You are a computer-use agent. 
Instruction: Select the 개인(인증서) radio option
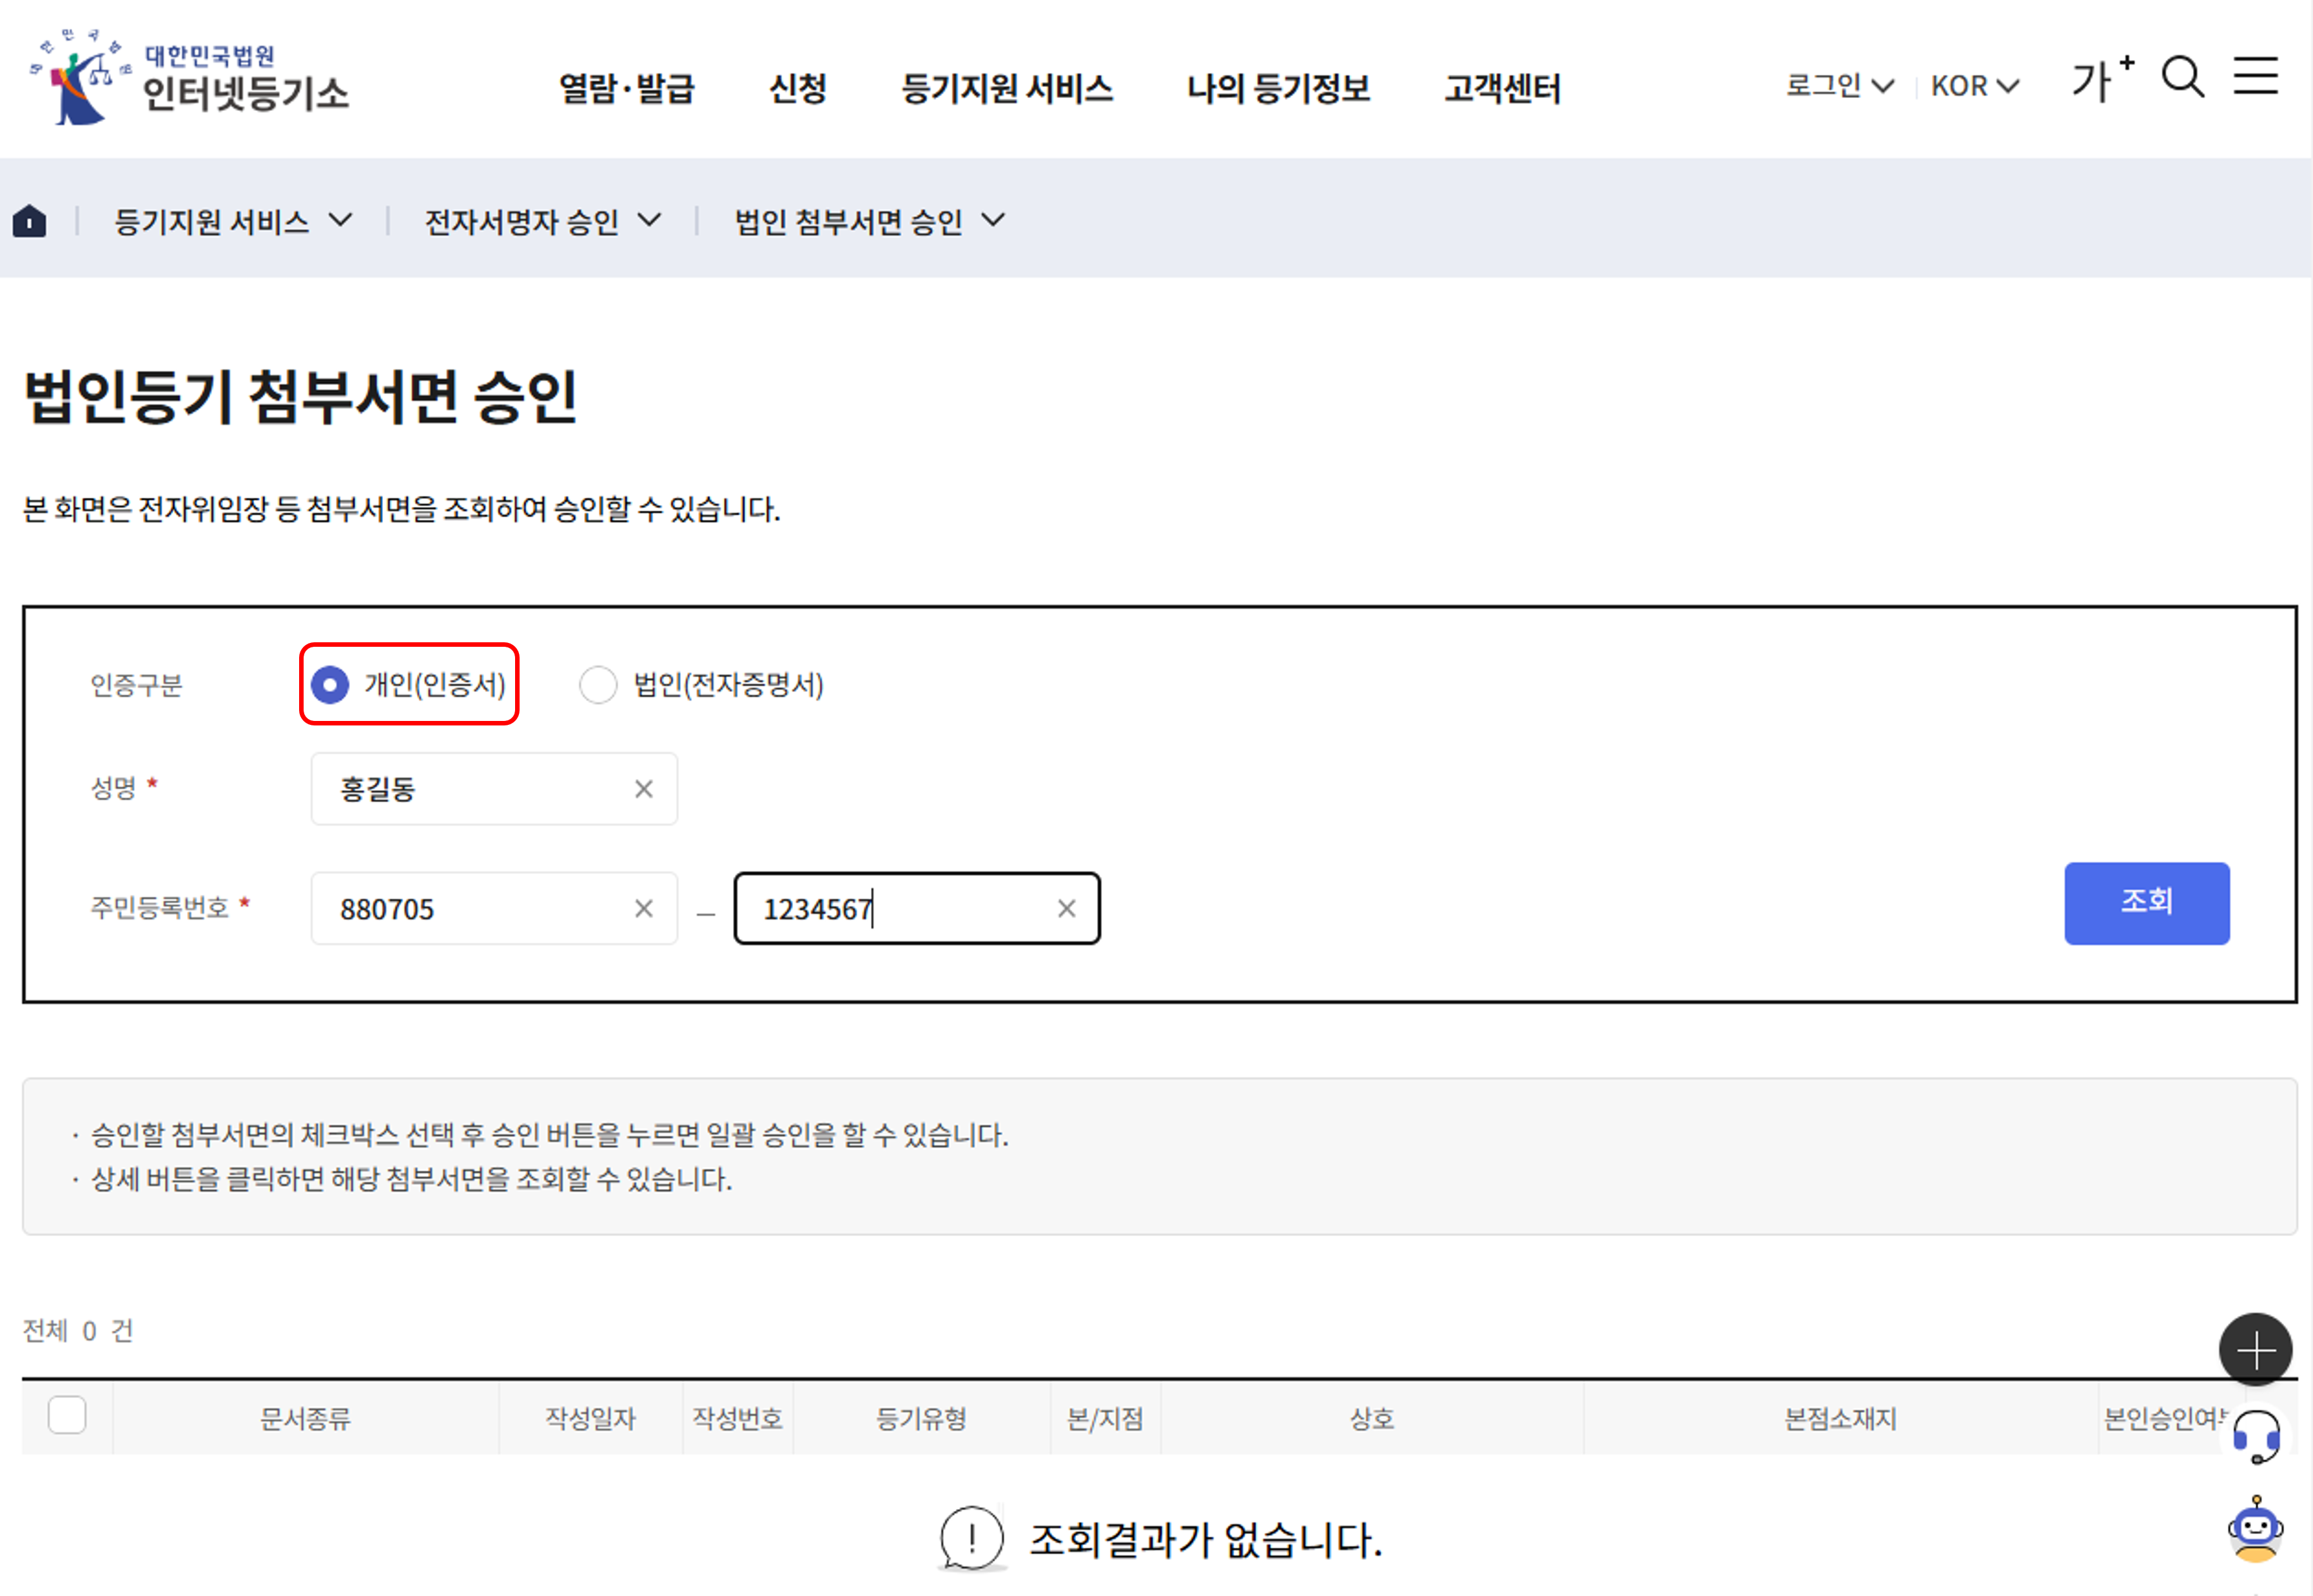tap(330, 685)
